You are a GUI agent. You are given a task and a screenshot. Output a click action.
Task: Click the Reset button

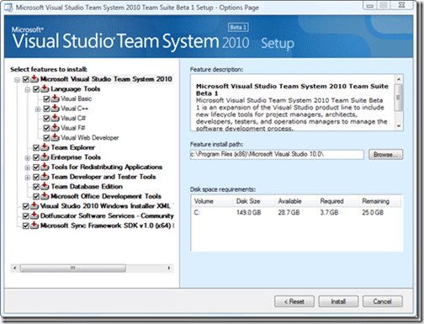pos(294,301)
